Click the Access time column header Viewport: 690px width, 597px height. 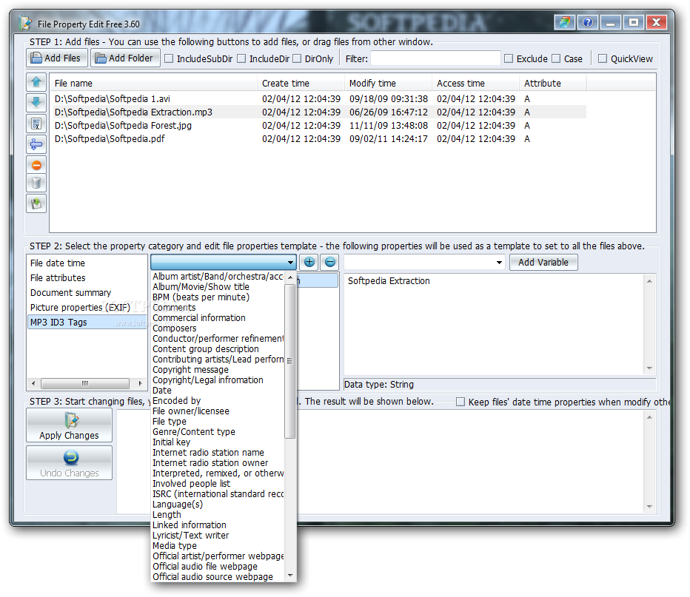pos(475,83)
